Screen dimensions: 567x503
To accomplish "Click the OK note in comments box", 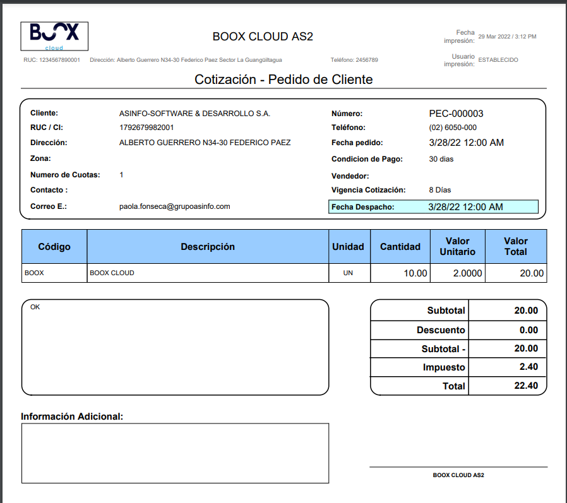I will click(x=35, y=307).
